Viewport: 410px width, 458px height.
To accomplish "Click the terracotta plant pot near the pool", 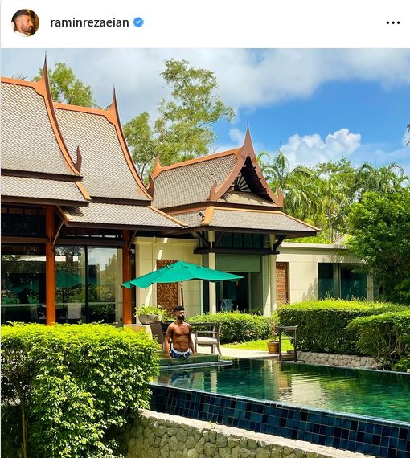I will point(273,347).
